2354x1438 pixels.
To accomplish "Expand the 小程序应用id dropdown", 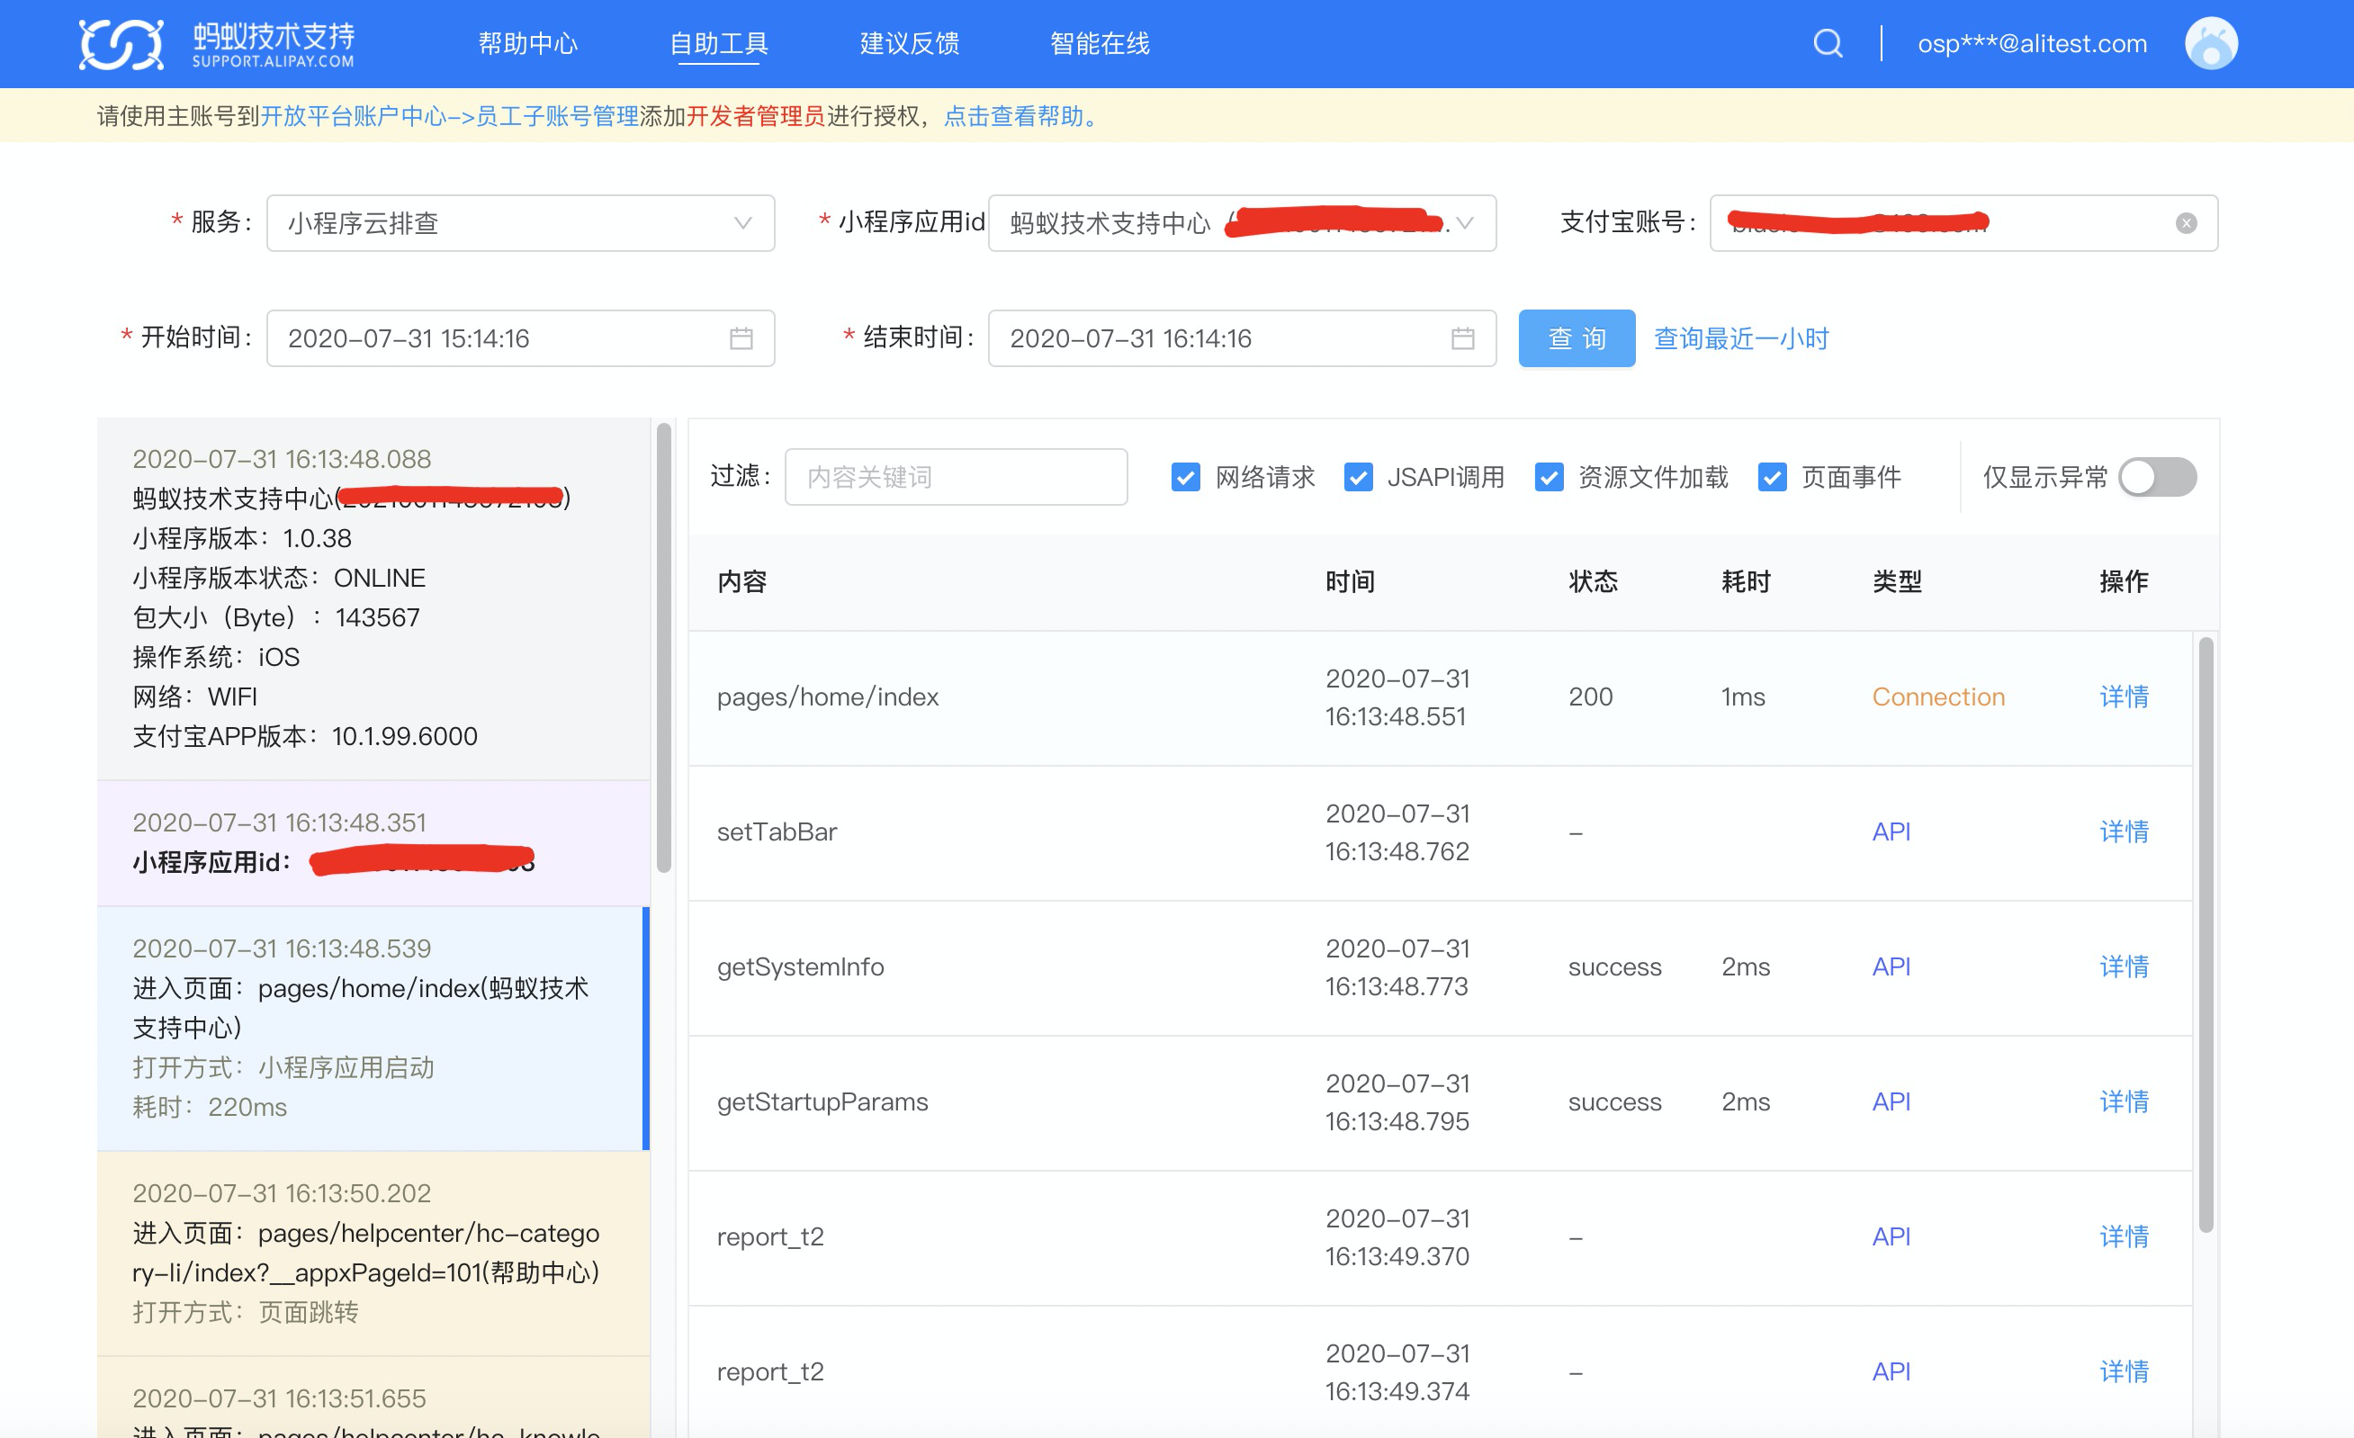I will [x=1242, y=222].
